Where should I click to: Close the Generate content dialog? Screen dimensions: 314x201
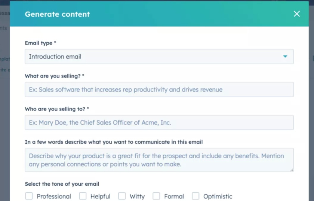click(297, 14)
